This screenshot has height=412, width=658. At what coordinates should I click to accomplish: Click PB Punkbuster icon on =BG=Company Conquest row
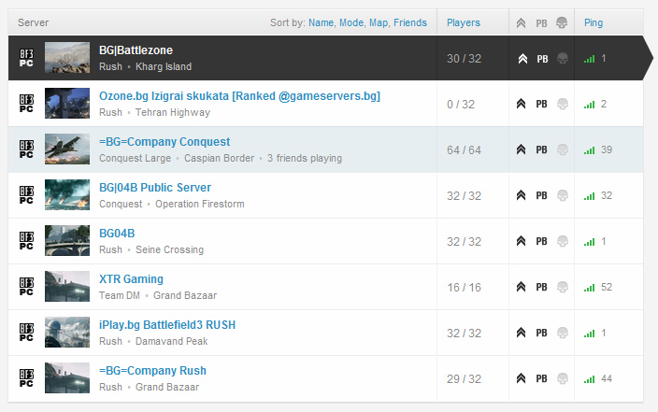click(x=541, y=149)
